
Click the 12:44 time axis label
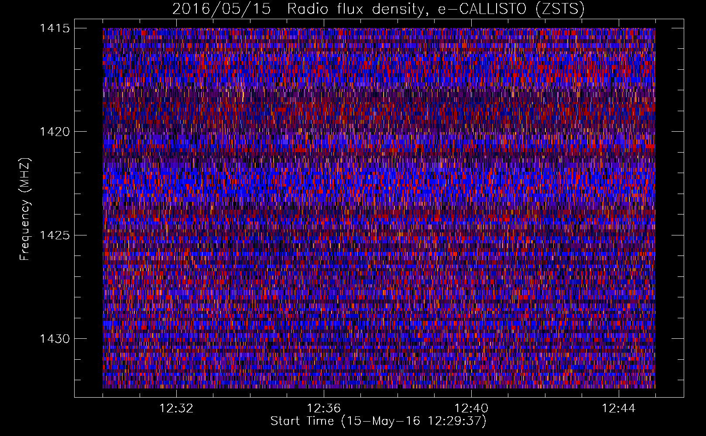(619, 409)
